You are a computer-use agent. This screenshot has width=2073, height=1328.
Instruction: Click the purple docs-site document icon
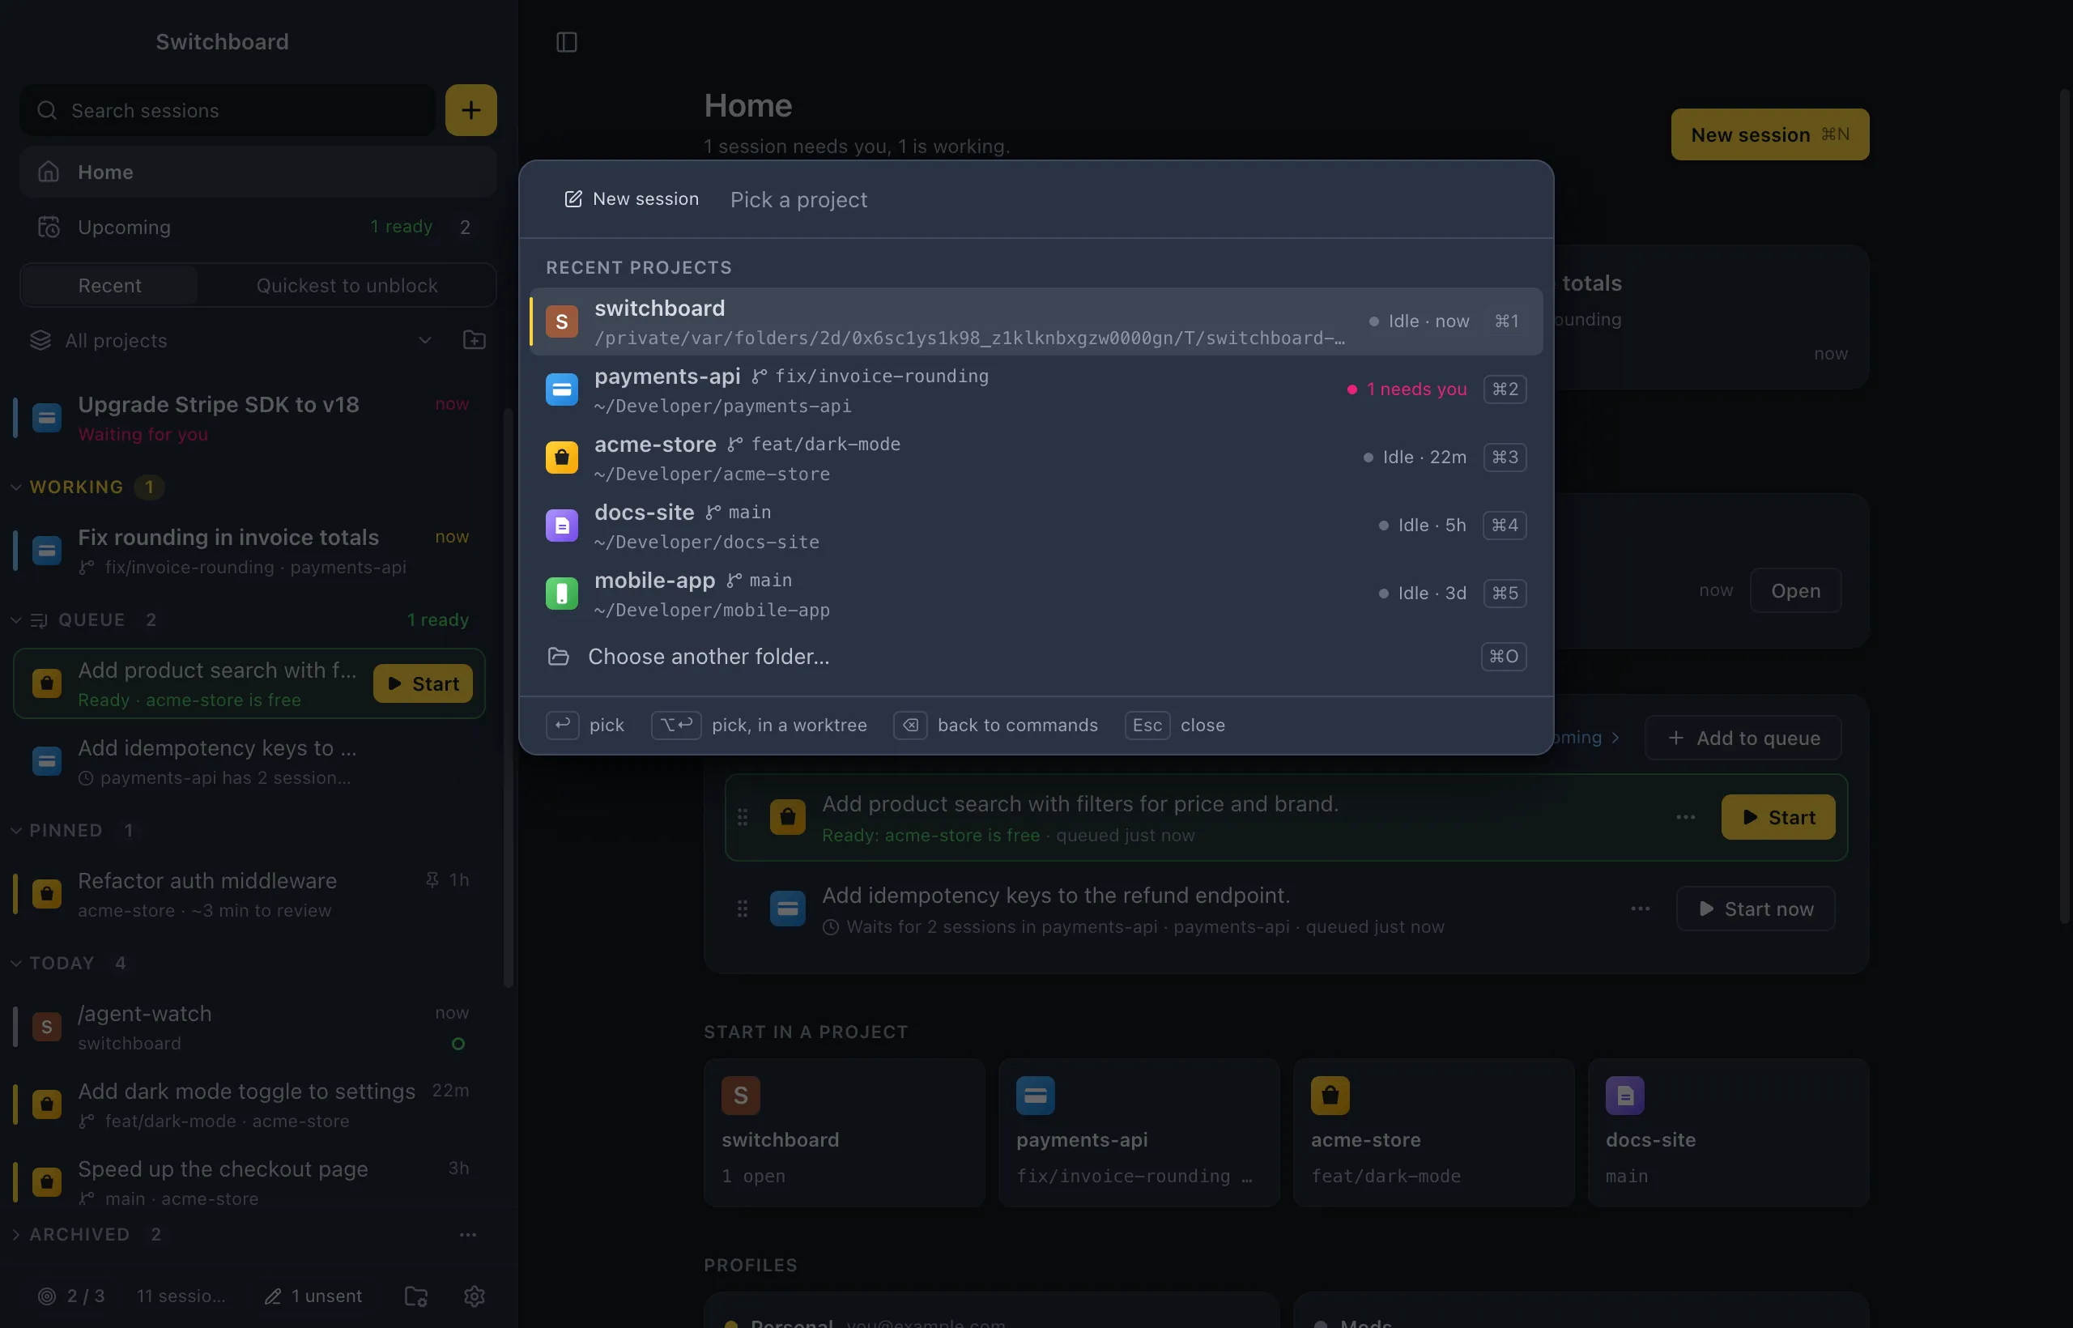tap(561, 526)
